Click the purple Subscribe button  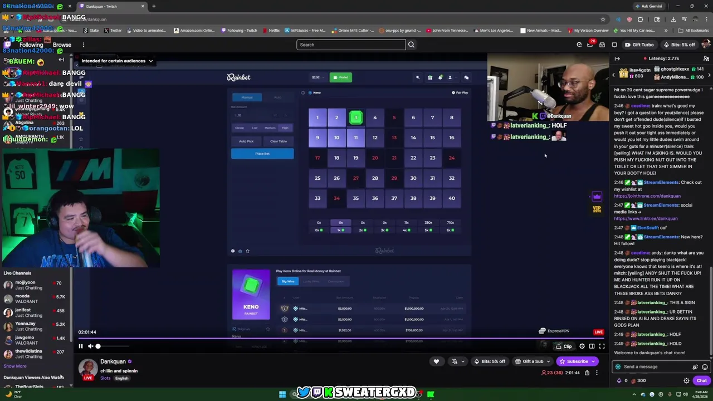(x=577, y=361)
